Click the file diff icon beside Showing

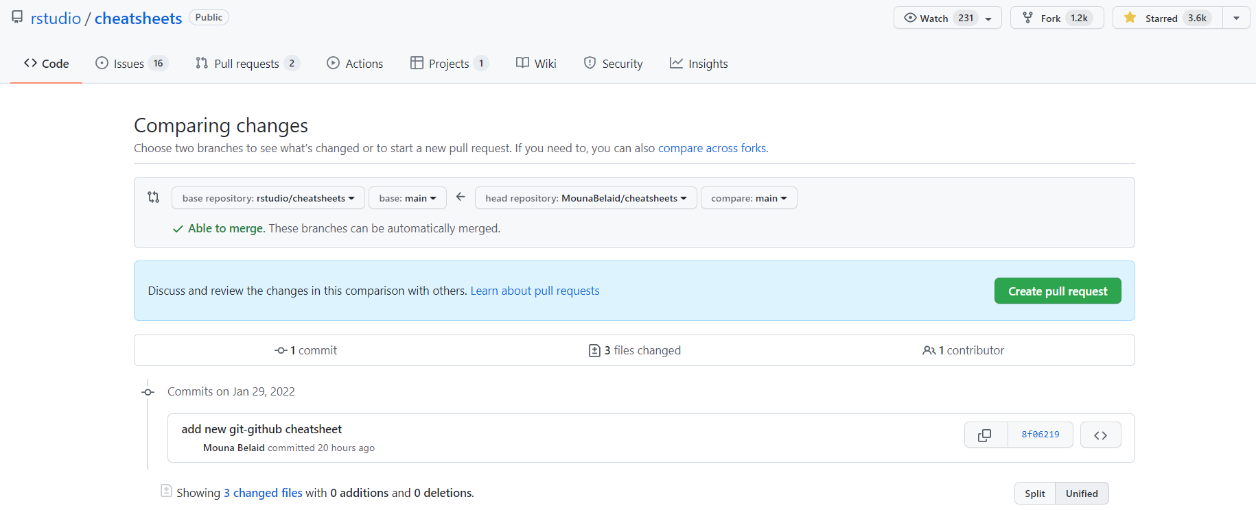tap(166, 491)
